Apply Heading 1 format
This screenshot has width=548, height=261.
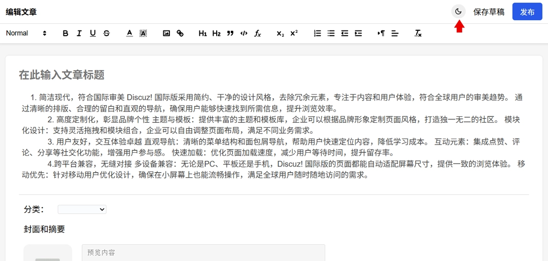coord(202,33)
